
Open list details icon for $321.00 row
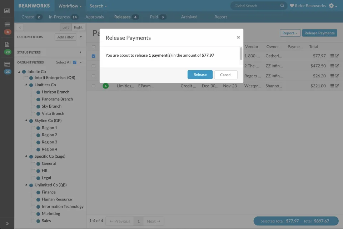click(x=332, y=86)
